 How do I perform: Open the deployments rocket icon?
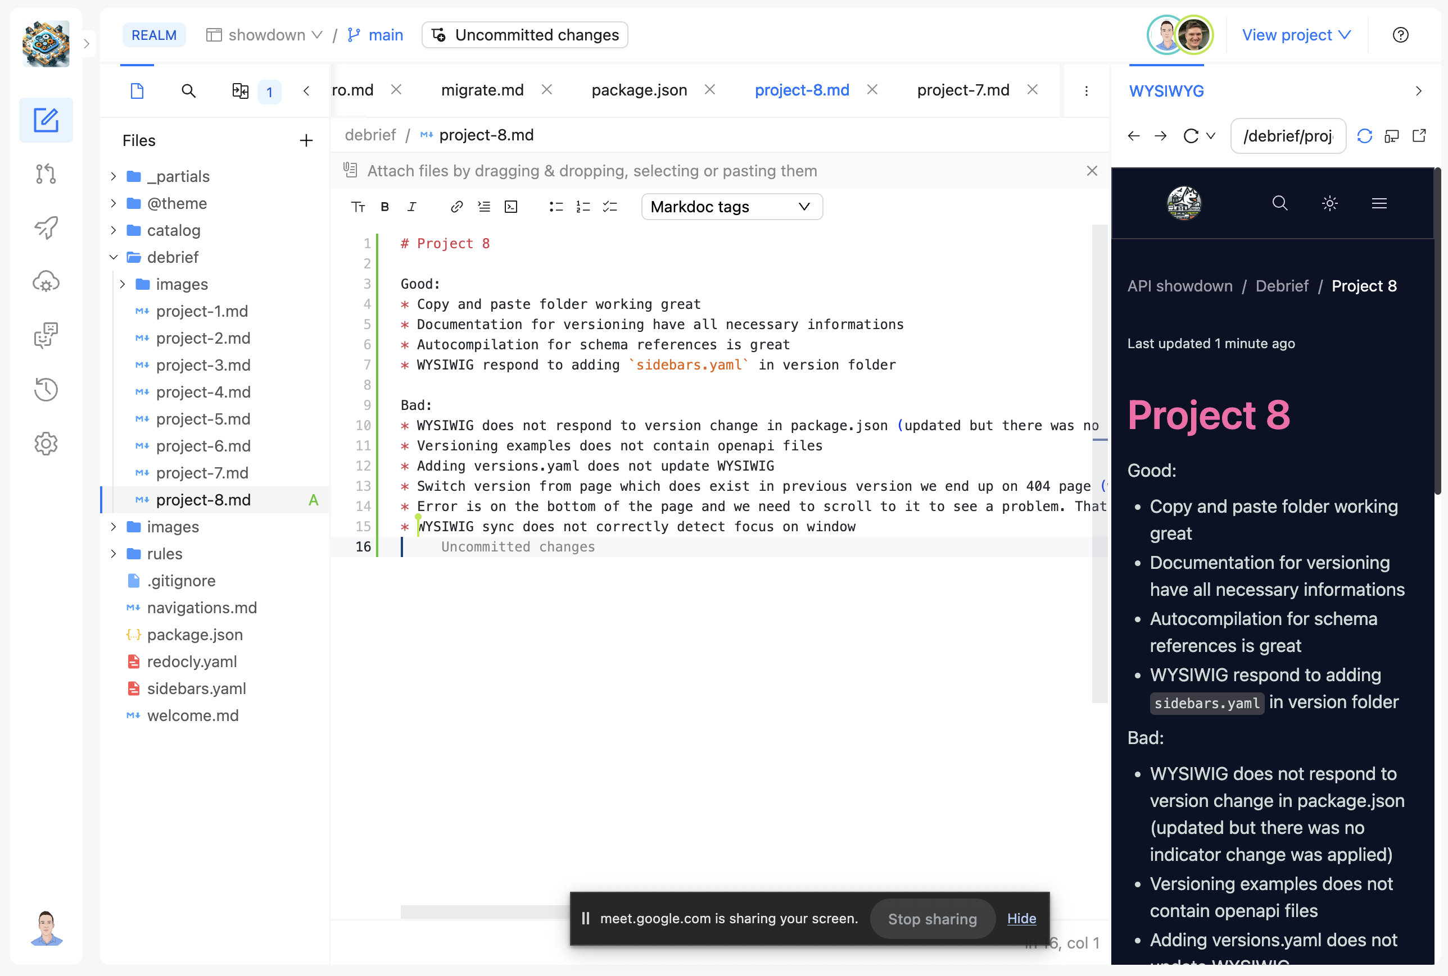46,228
